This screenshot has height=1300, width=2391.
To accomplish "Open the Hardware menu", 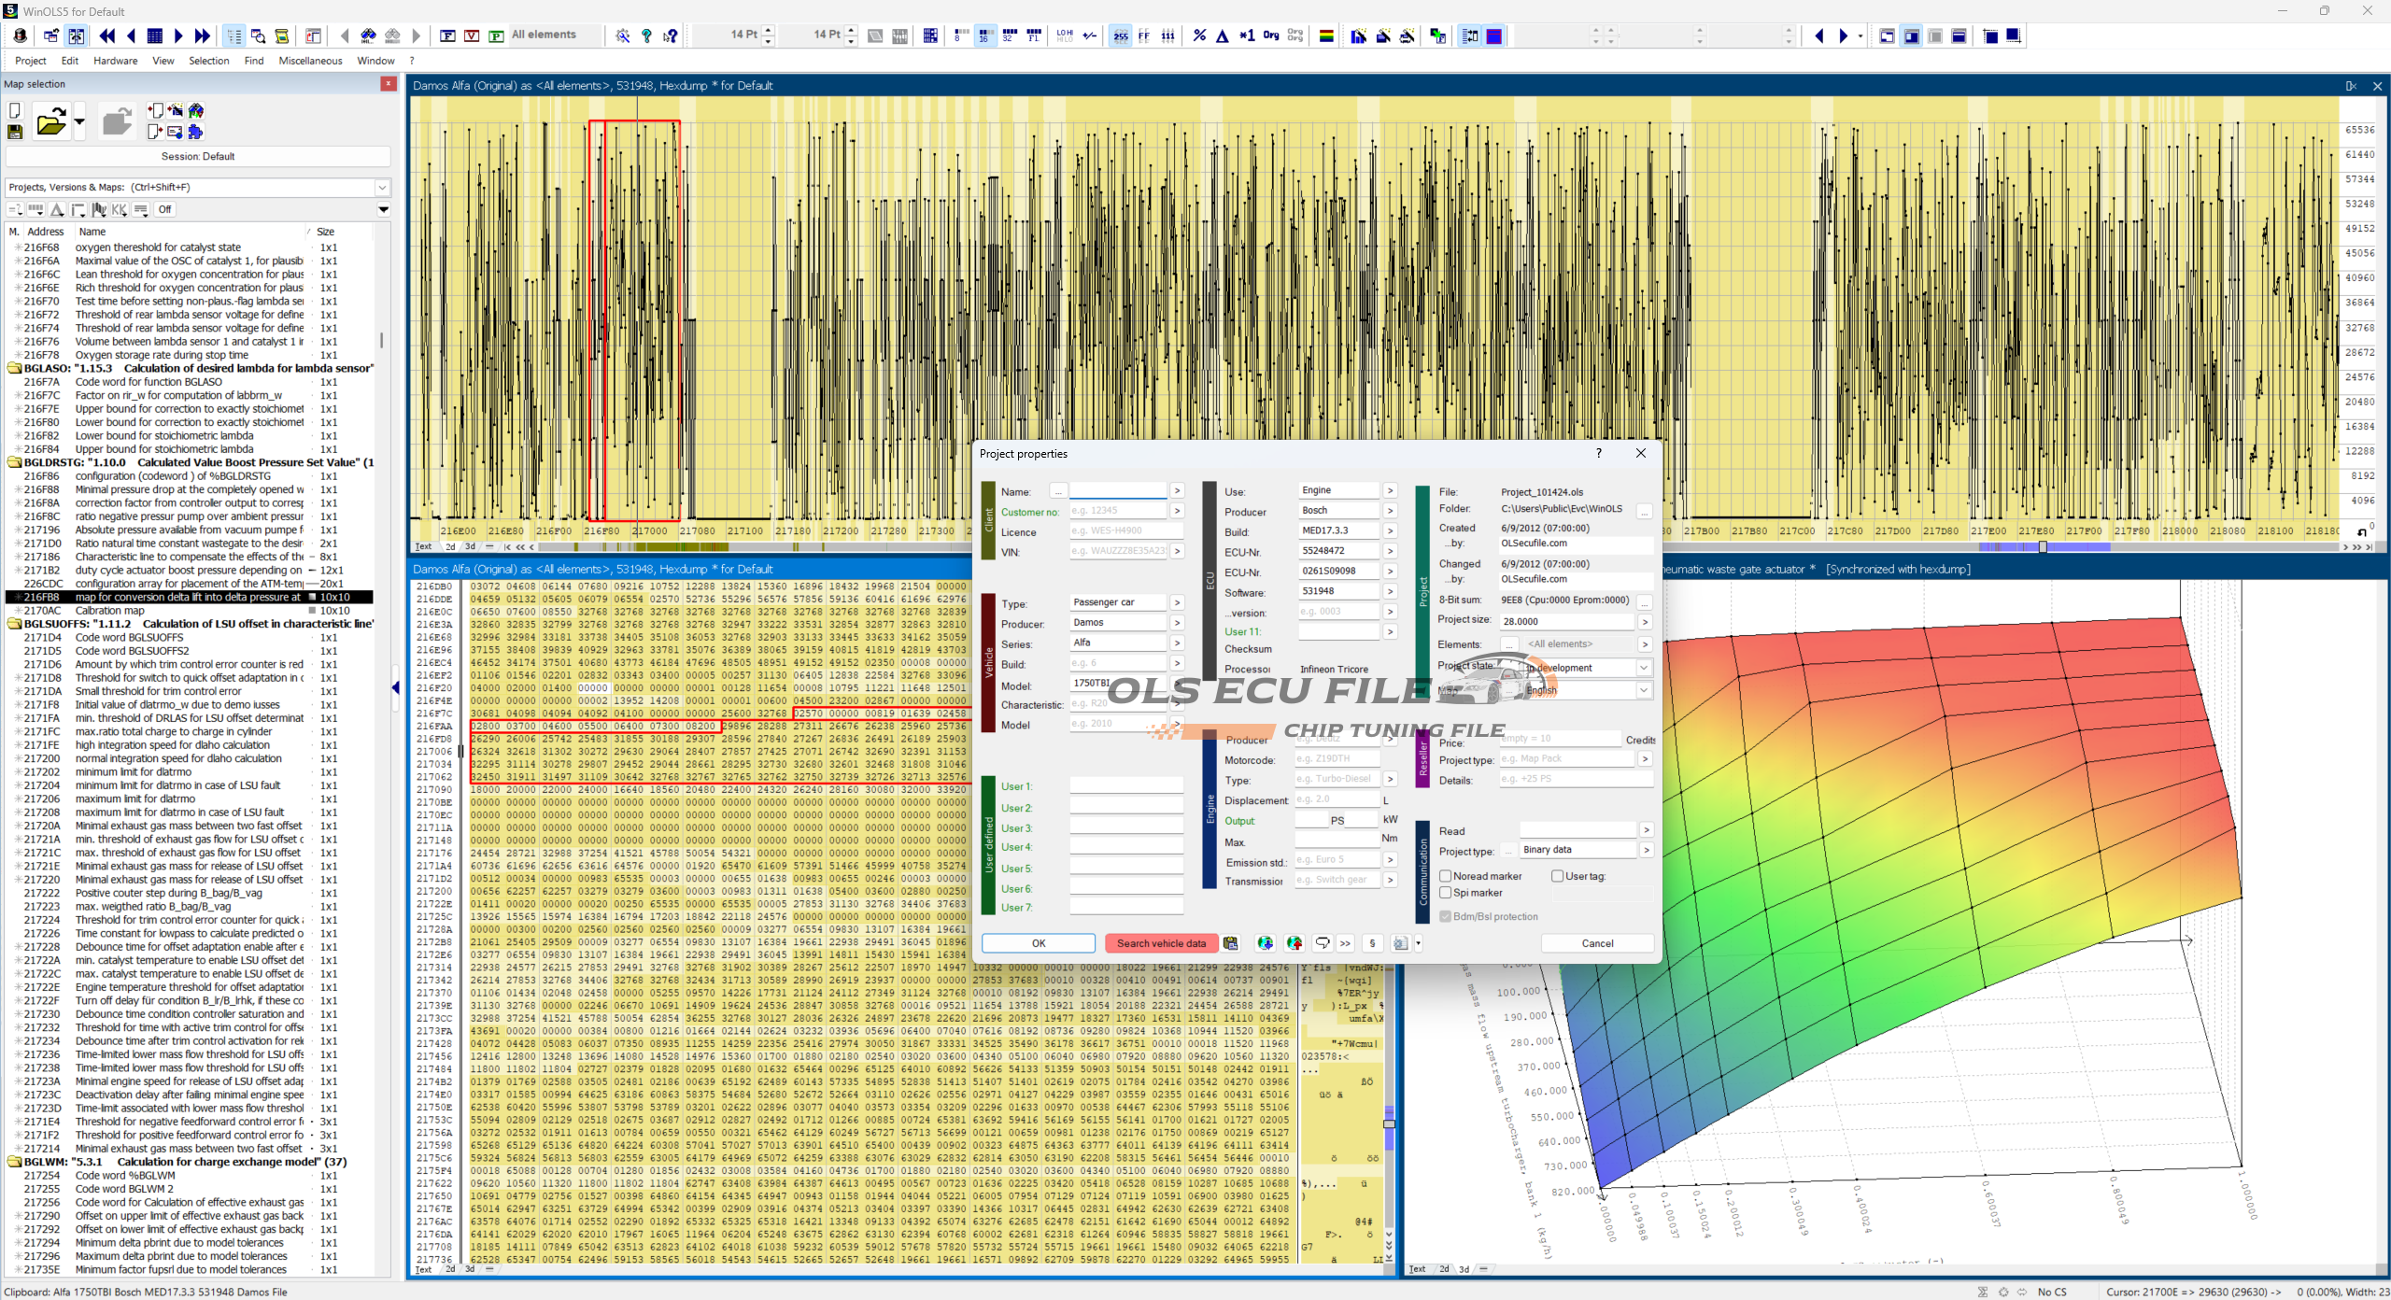I will [115, 61].
